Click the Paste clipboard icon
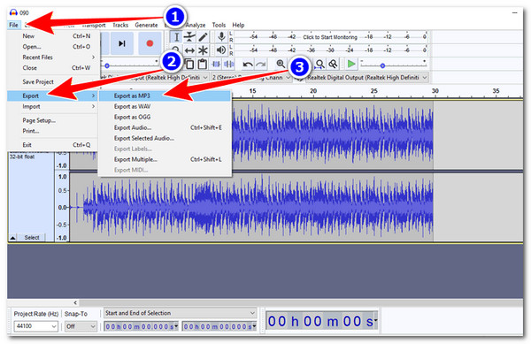 (x=202, y=64)
